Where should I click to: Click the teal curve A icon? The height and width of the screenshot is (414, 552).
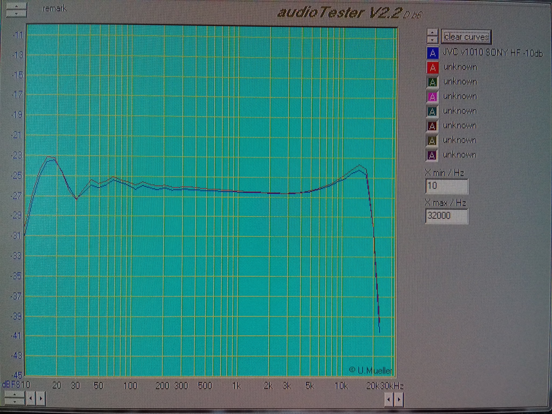[x=432, y=111]
